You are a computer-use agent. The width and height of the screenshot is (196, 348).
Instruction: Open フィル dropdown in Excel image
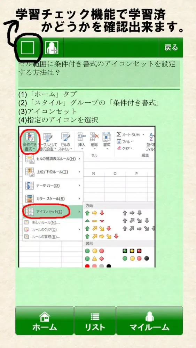point(125,141)
